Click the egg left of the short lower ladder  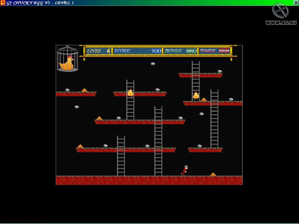105,146
